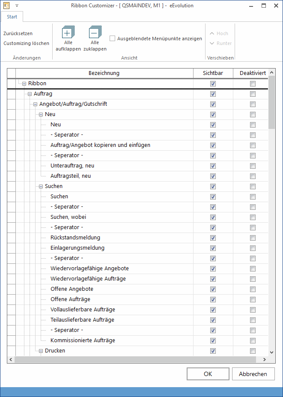Screen dimensions: 283x397
Task: Collapse the Angebot/Auftrag/Gutschrift node
Action: pos(36,104)
